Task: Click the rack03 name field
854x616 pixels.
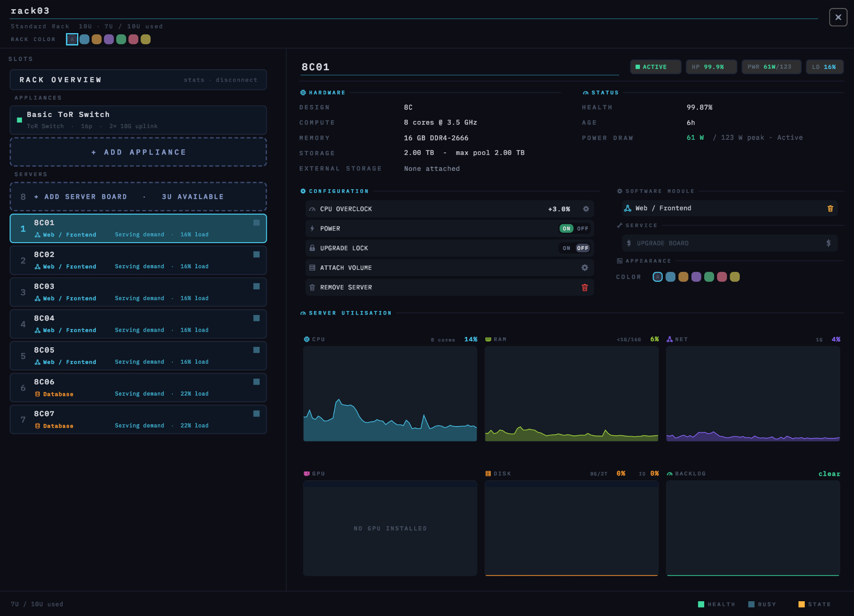Action: pyautogui.click(x=414, y=11)
